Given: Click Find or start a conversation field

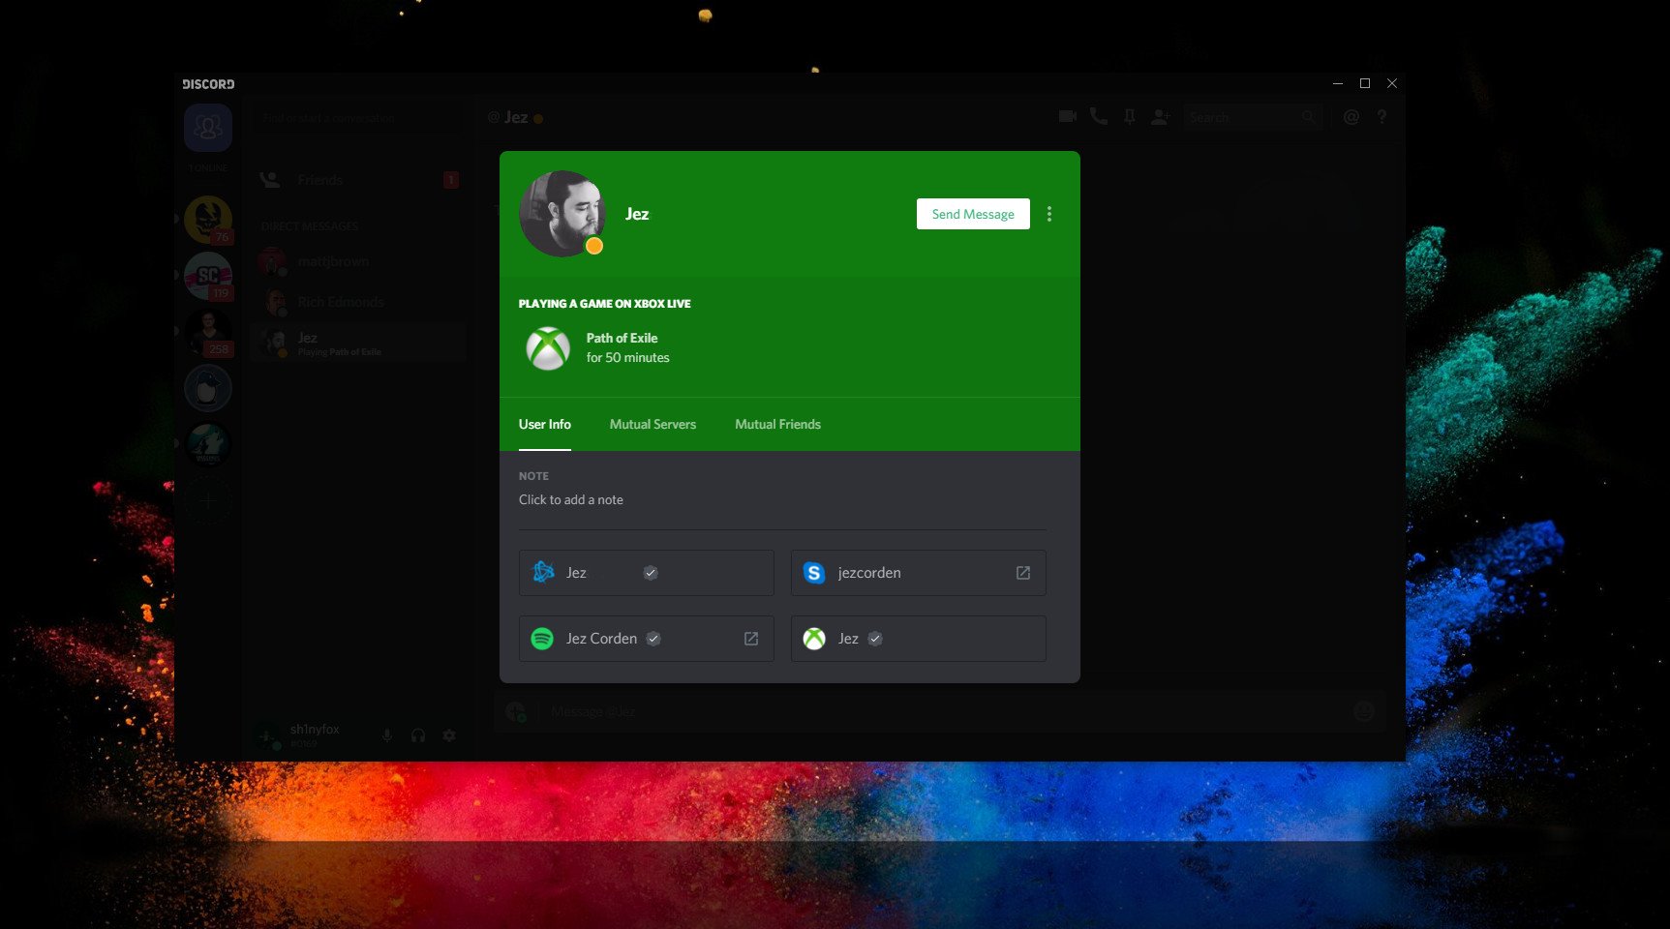Looking at the screenshot, I should coord(358,118).
